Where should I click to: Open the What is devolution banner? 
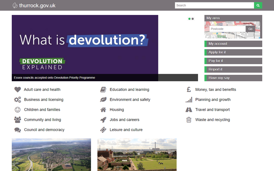(x=85, y=45)
